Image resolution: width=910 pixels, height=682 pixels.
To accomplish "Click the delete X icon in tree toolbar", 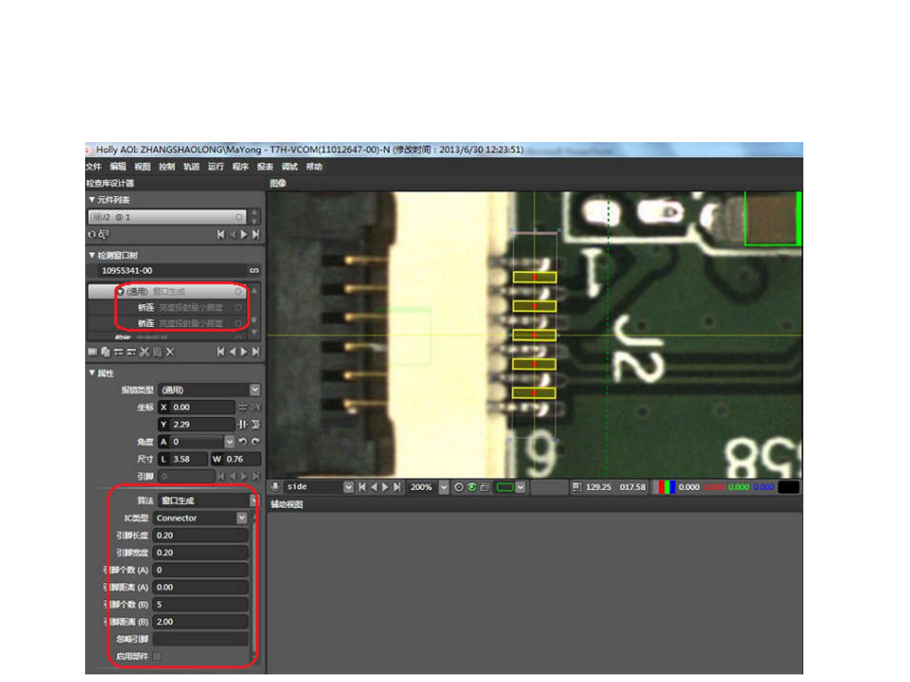I will coord(170,351).
